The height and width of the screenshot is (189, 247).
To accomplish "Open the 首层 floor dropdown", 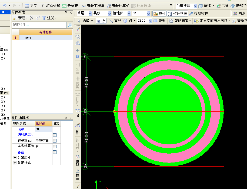I will click(x=90, y=14).
